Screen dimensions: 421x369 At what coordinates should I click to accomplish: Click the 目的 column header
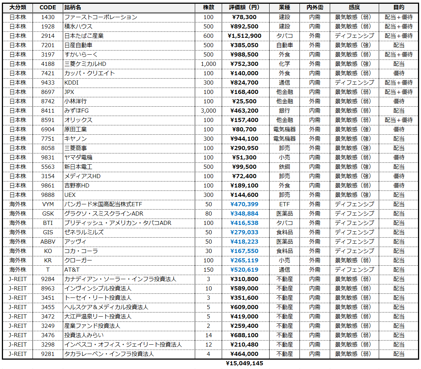[399, 7]
